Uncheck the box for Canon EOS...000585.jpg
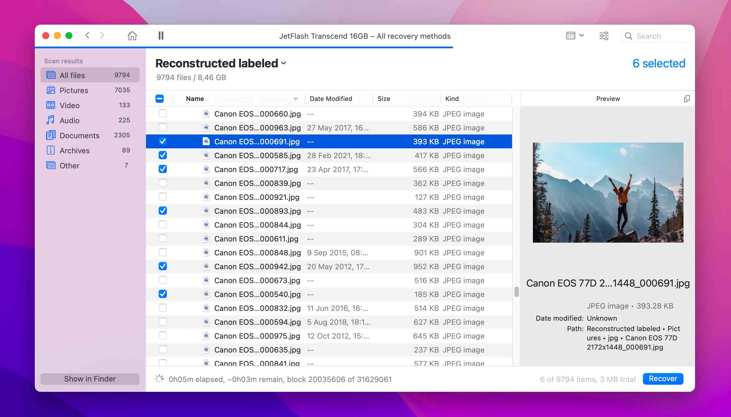The height and width of the screenshot is (417, 731). 163,155
